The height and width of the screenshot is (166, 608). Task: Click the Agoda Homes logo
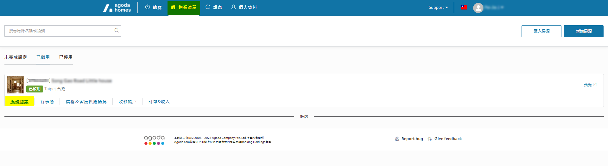(x=117, y=8)
